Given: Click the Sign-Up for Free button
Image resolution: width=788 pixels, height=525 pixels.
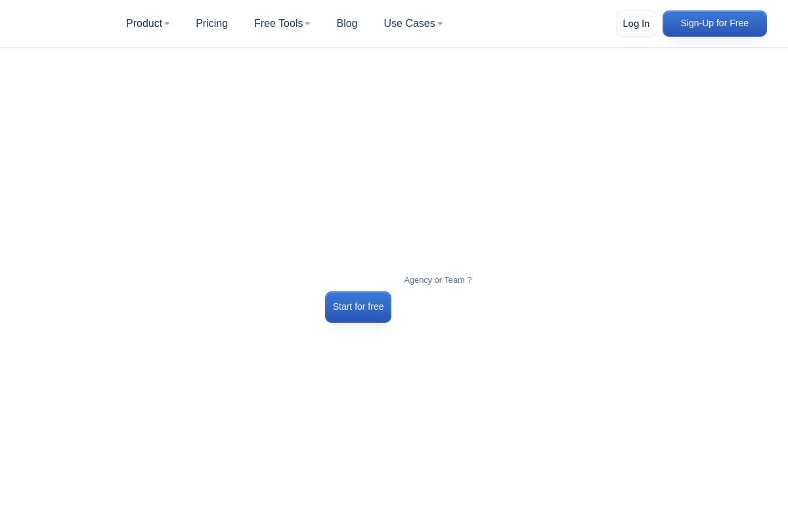Looking at the screenshot, I should (714, 24).
